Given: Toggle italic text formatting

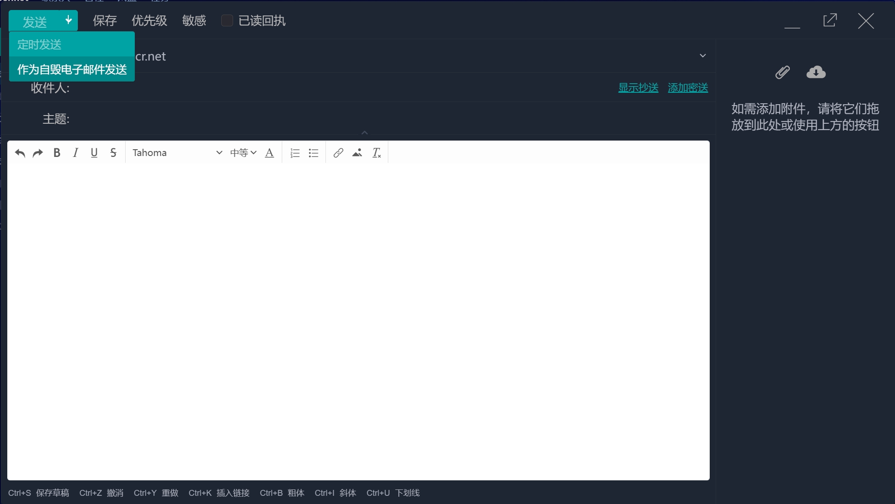Looking at the screenshot, I should 76,153.
